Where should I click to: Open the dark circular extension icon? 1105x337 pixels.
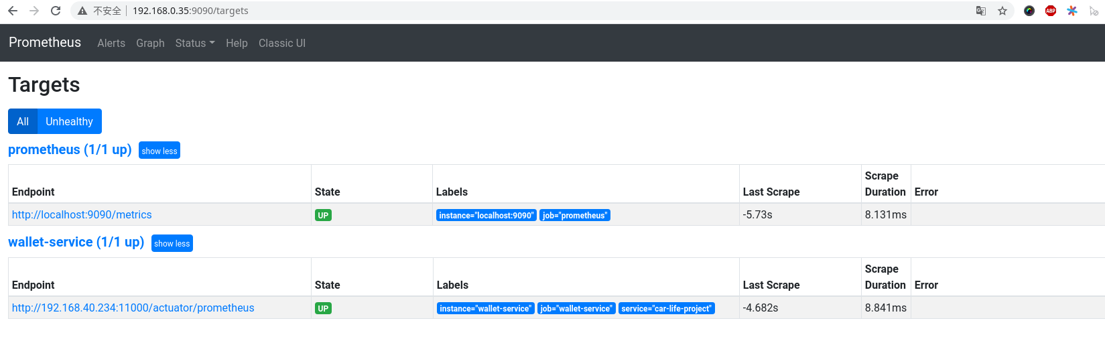pos(1029,11)
